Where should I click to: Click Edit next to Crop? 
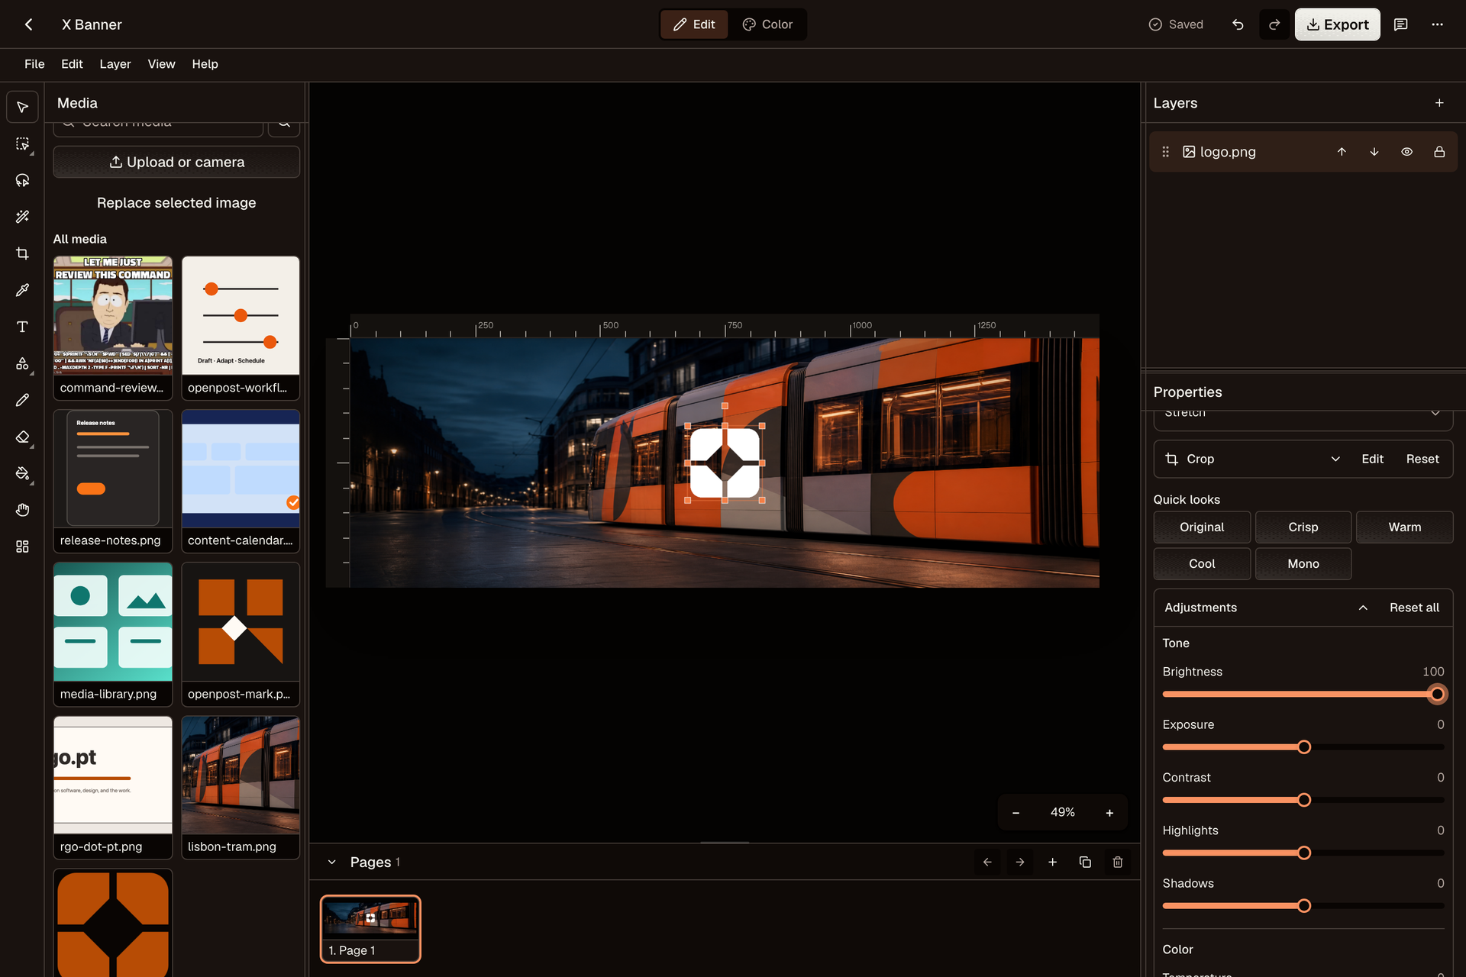1372,459
